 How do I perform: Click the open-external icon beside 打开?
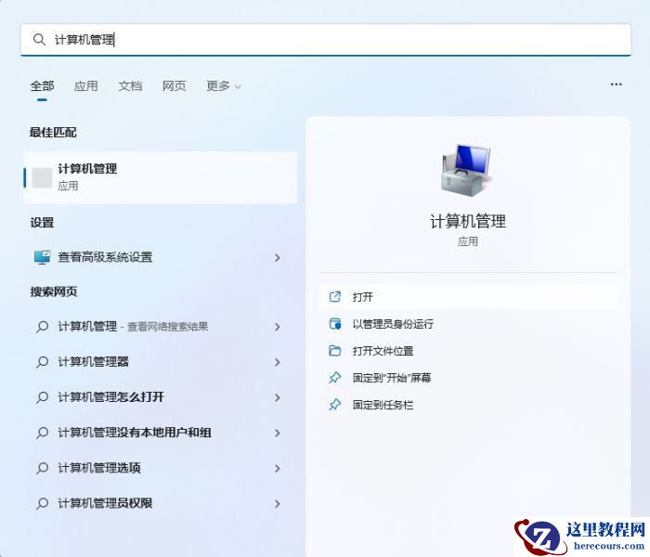tap(335, 297)
